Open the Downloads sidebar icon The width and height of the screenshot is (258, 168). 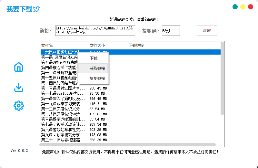tap(19, 88)
